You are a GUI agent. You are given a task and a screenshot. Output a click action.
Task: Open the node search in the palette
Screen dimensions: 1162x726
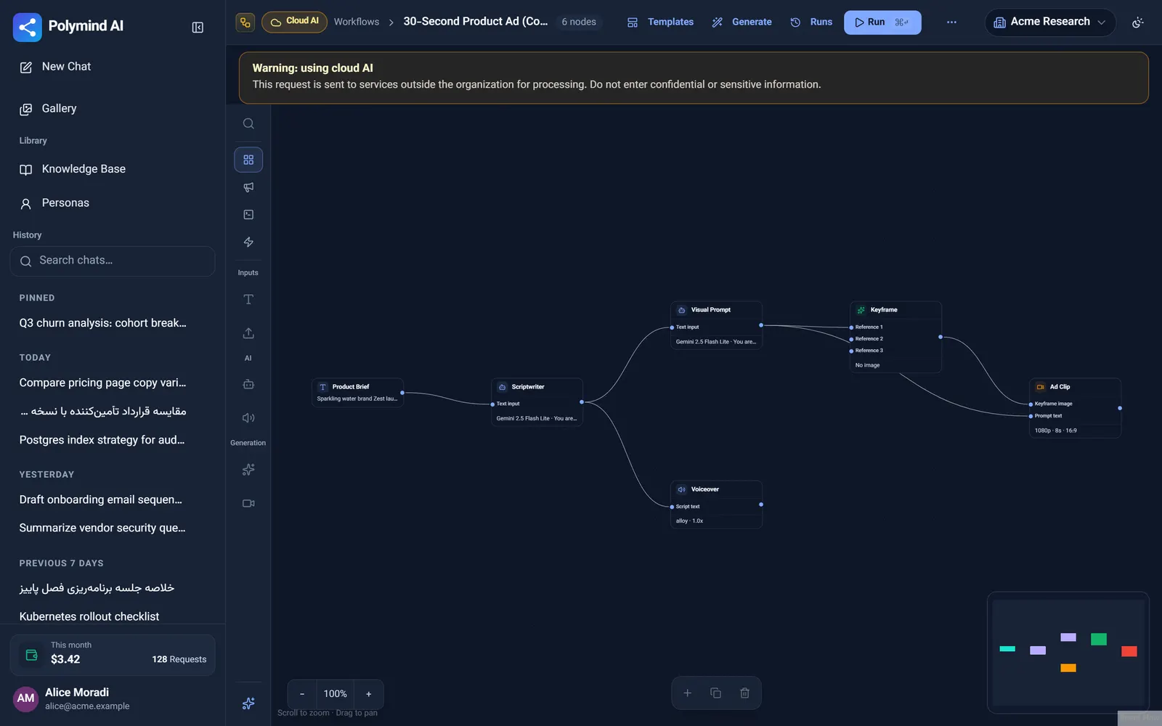tap(248, 123)
